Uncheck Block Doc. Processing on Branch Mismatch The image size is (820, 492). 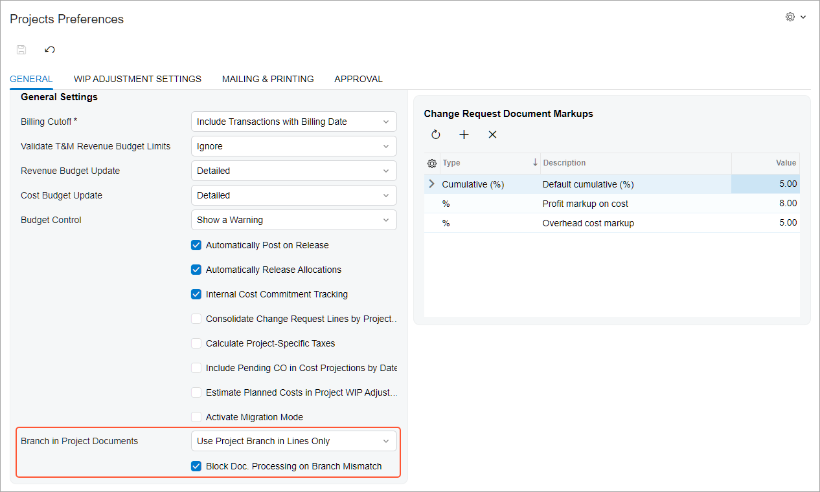pos(196,466)
